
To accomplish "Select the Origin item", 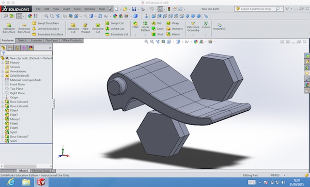I will pos(12,97).
